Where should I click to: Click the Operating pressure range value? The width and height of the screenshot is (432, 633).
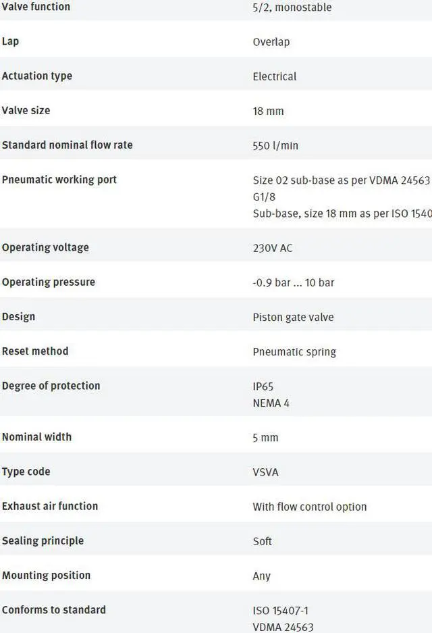(293, 282)
